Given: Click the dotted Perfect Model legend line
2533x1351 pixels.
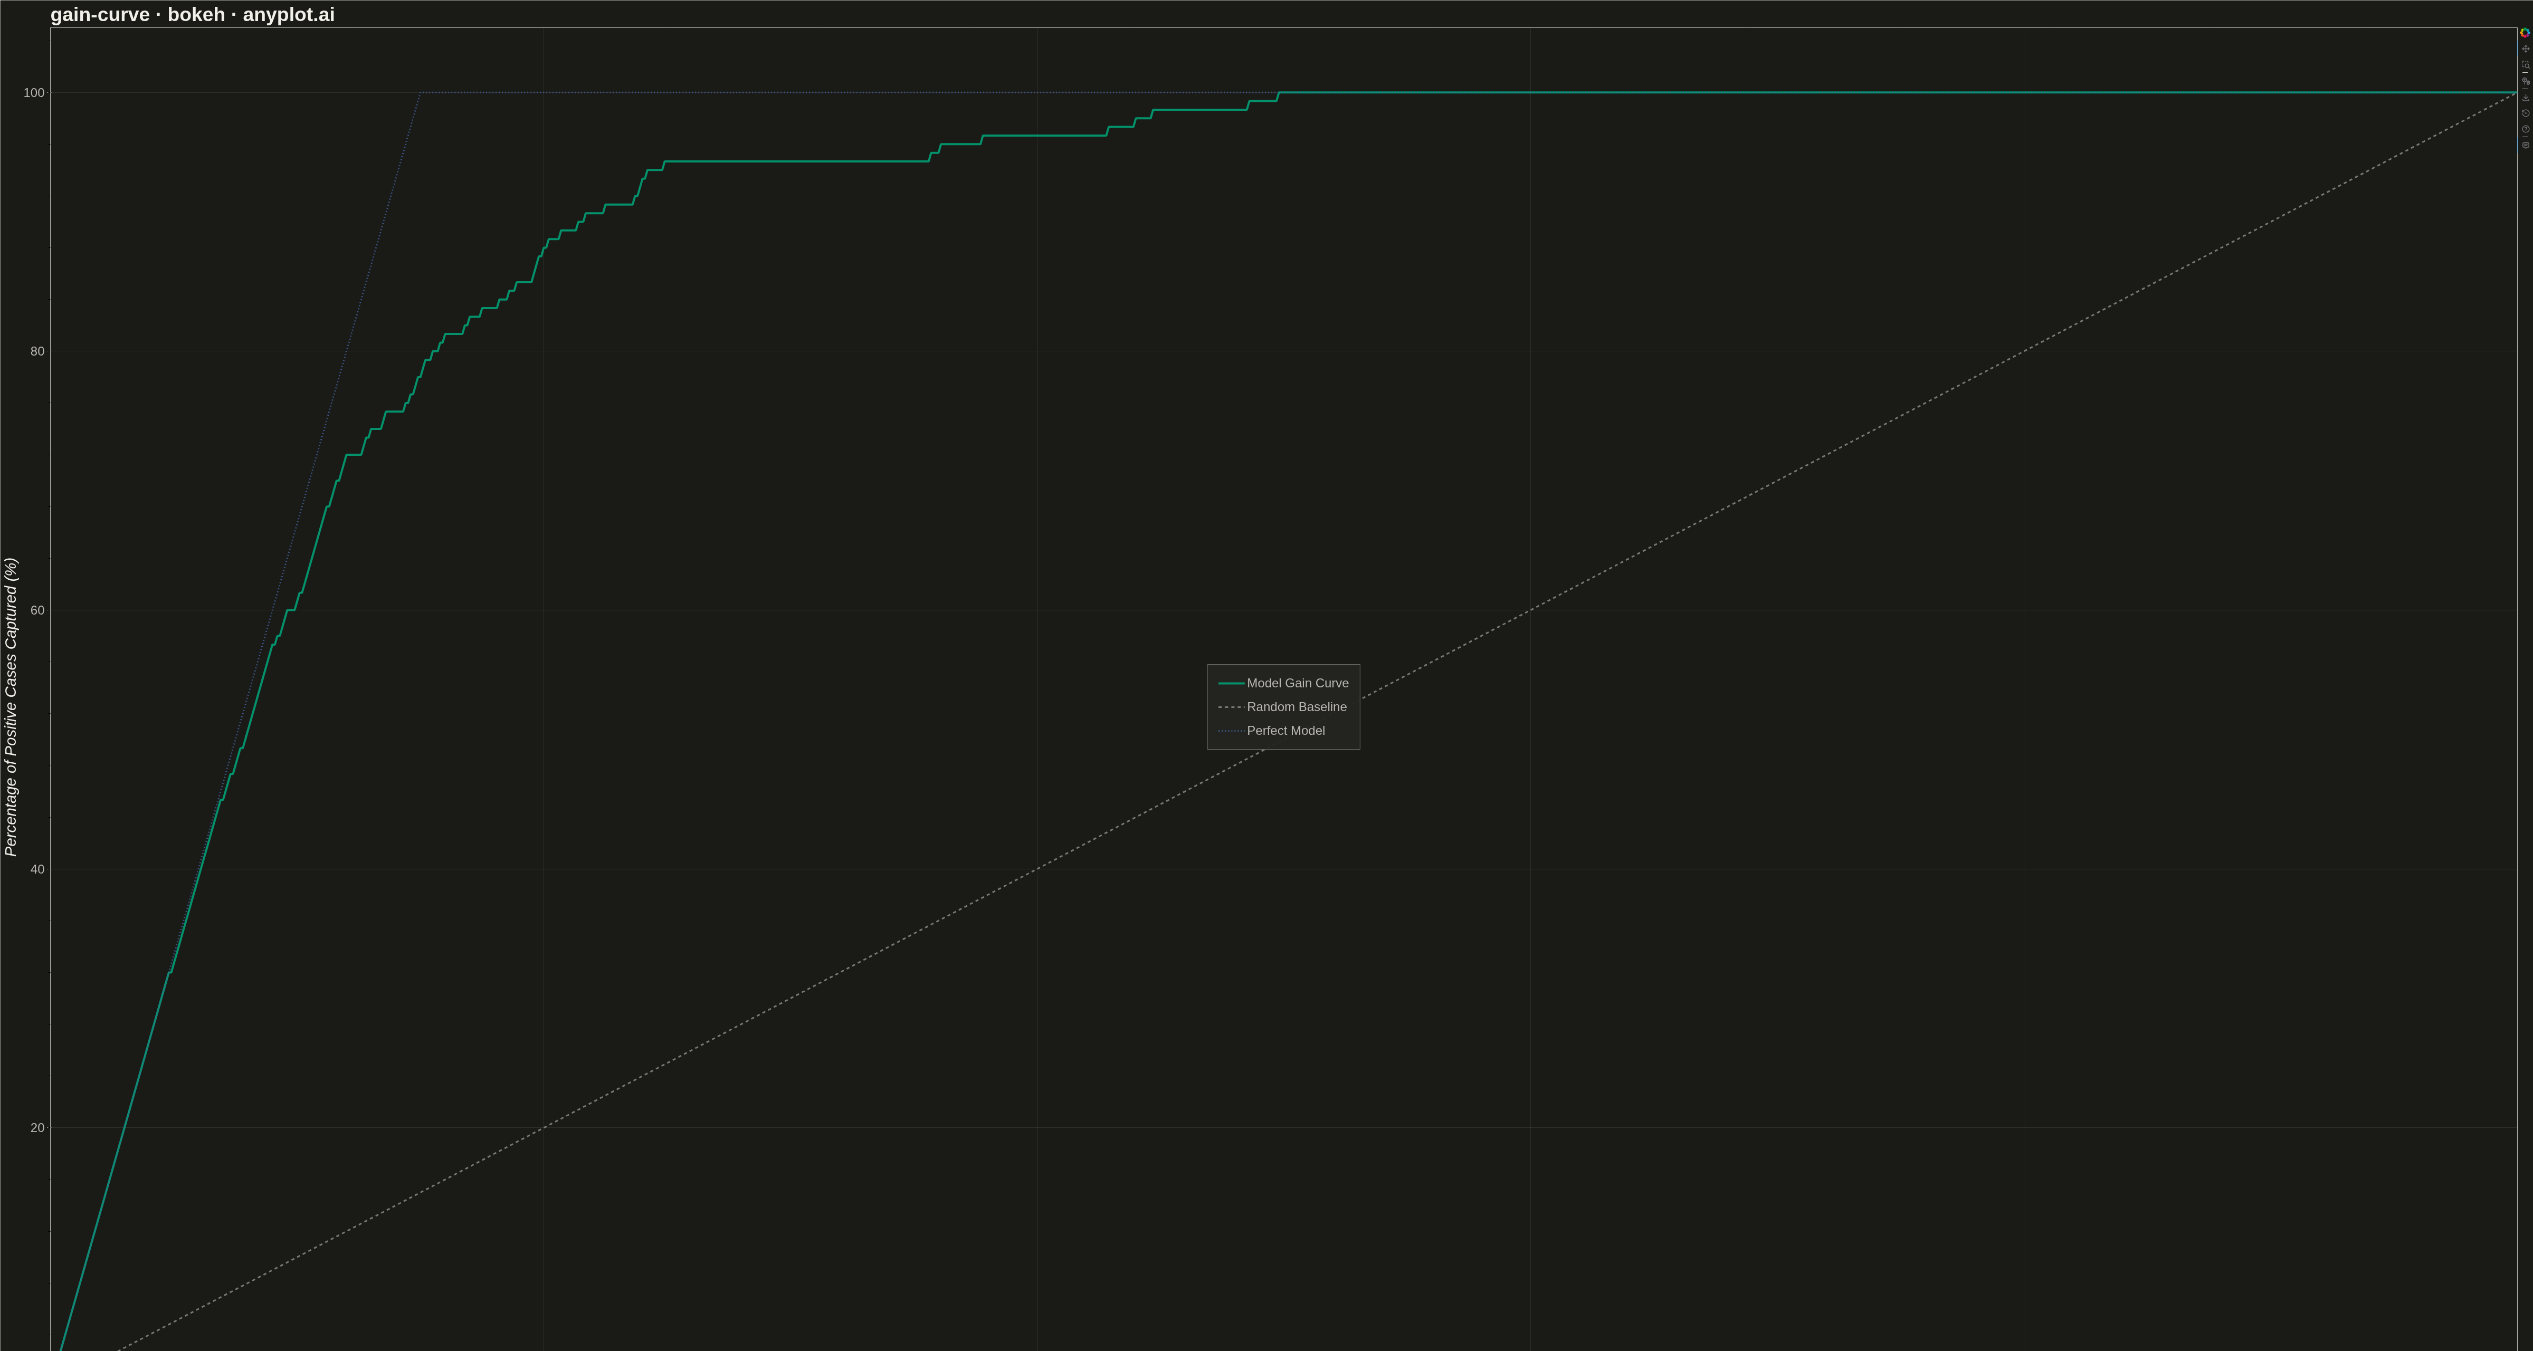Looking at the screenshot, I should [x=1231, y=730].
